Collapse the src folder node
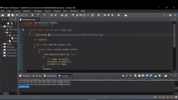 [4, 32]
